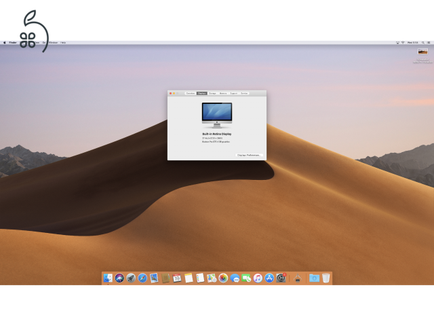Close the About This Mac window
This screenshot has height=326, width=434.
click(170, 94)
